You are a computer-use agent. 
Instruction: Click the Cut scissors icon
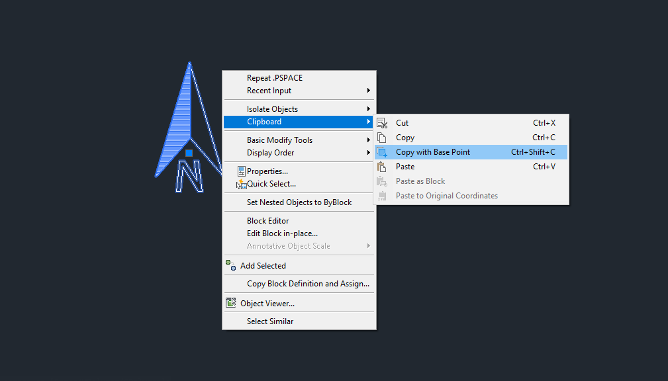(382, 123)
